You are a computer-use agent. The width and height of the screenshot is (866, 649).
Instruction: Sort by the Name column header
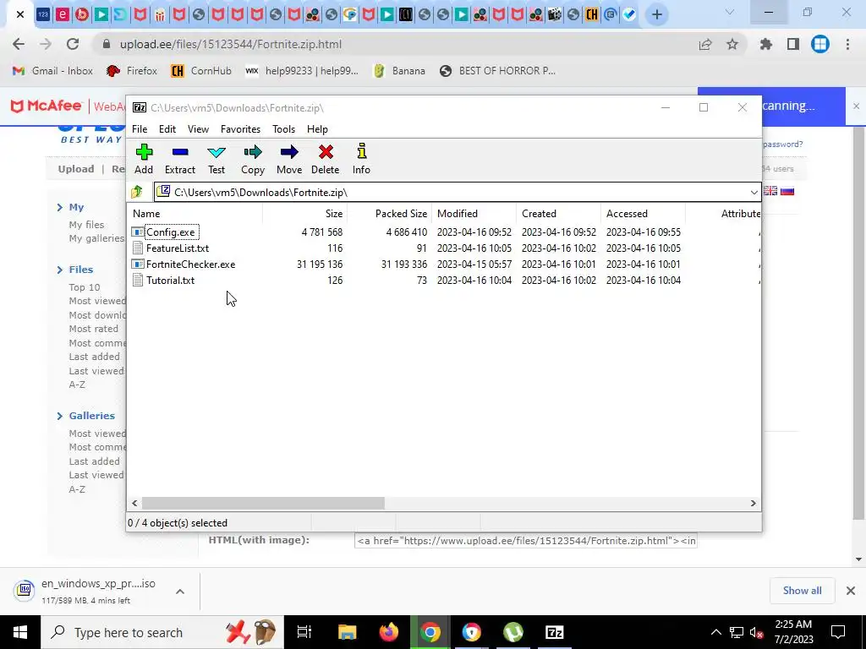(195, 214)
